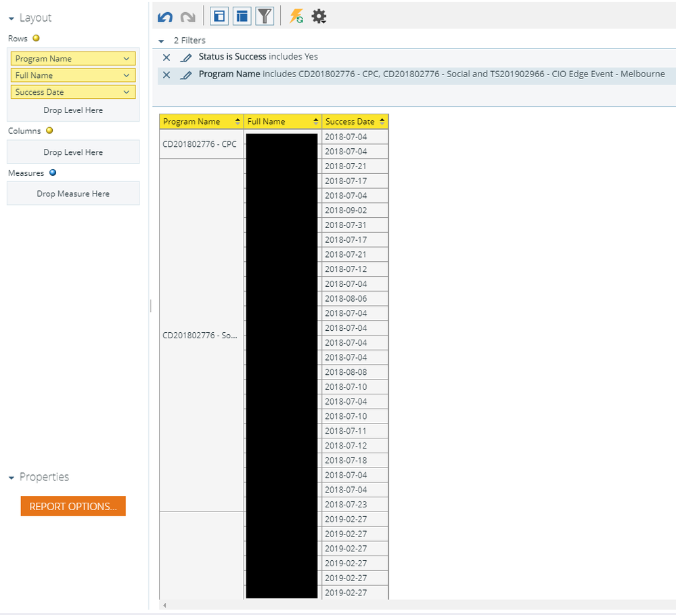Screen dimensions: 676x615
Task: Click the yellow Rows indicator dot
Action: [37, 38]
